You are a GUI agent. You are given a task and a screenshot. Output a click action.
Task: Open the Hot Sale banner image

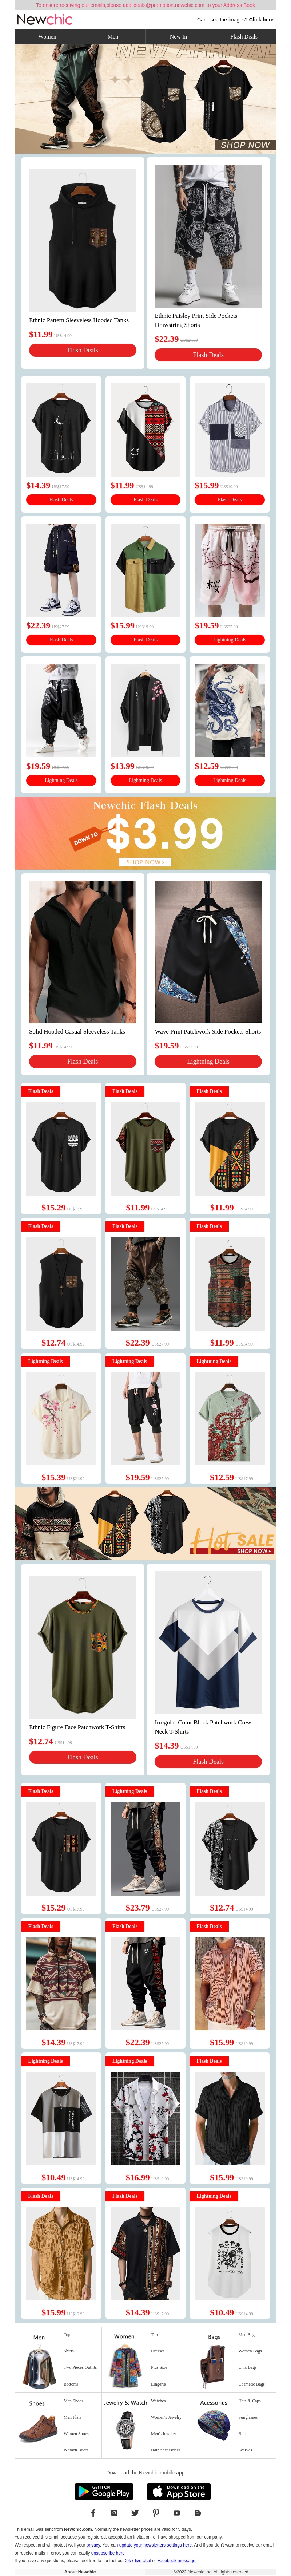click(x=145, y=1523)
